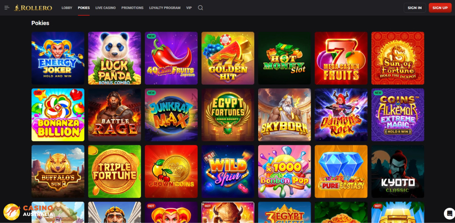The width and height of the screenshot is (455, 223).
Task: Play the Crown Coins game
Action: click(171, 171)
